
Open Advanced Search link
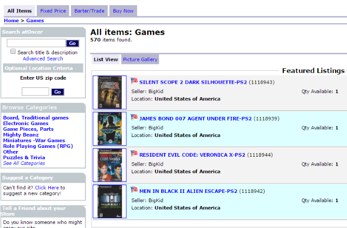[42, 59]
